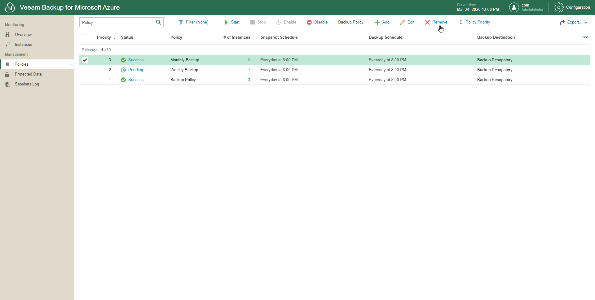Disable the selected policy
The image size is (595, 300).
click(317, 22)
